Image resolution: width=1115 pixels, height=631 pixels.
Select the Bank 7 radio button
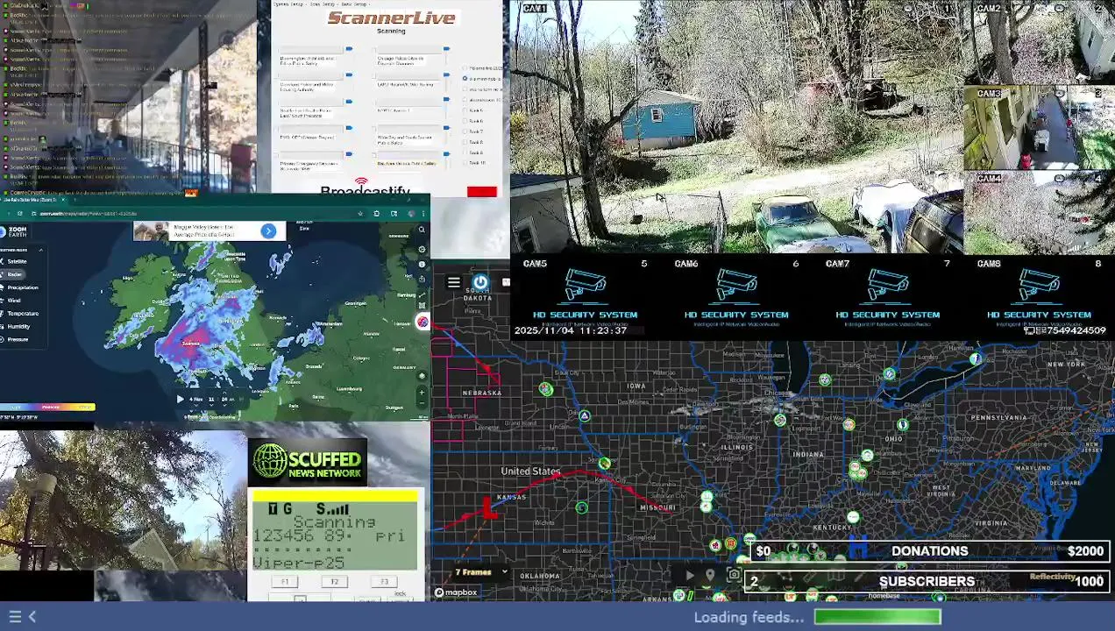click(x=465, y=131)
